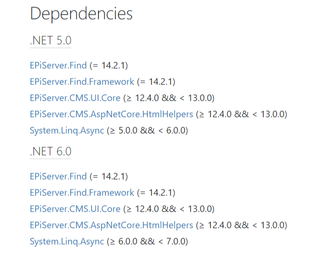
Task: Click version range "≥ 6.0.0 && < 7.0.0"
Action: coord(147,241)
